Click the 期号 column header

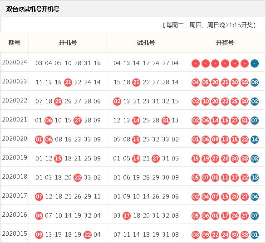point(15,43)
